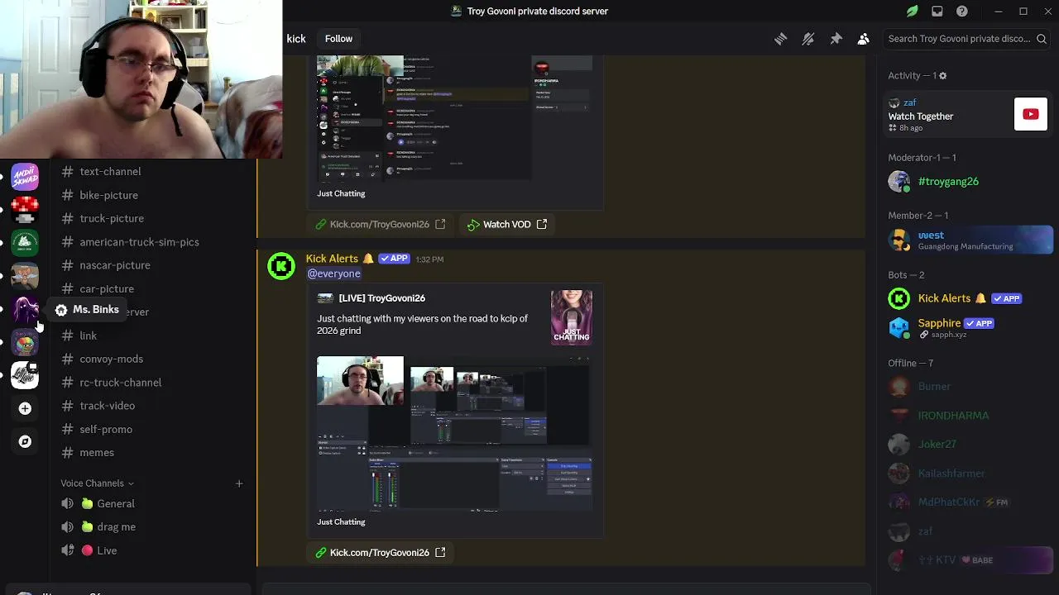Screen dimensions: 1059x595
Task: Show pinned messages pin icon
Action: pyautogui.click(x=836, y=39)
